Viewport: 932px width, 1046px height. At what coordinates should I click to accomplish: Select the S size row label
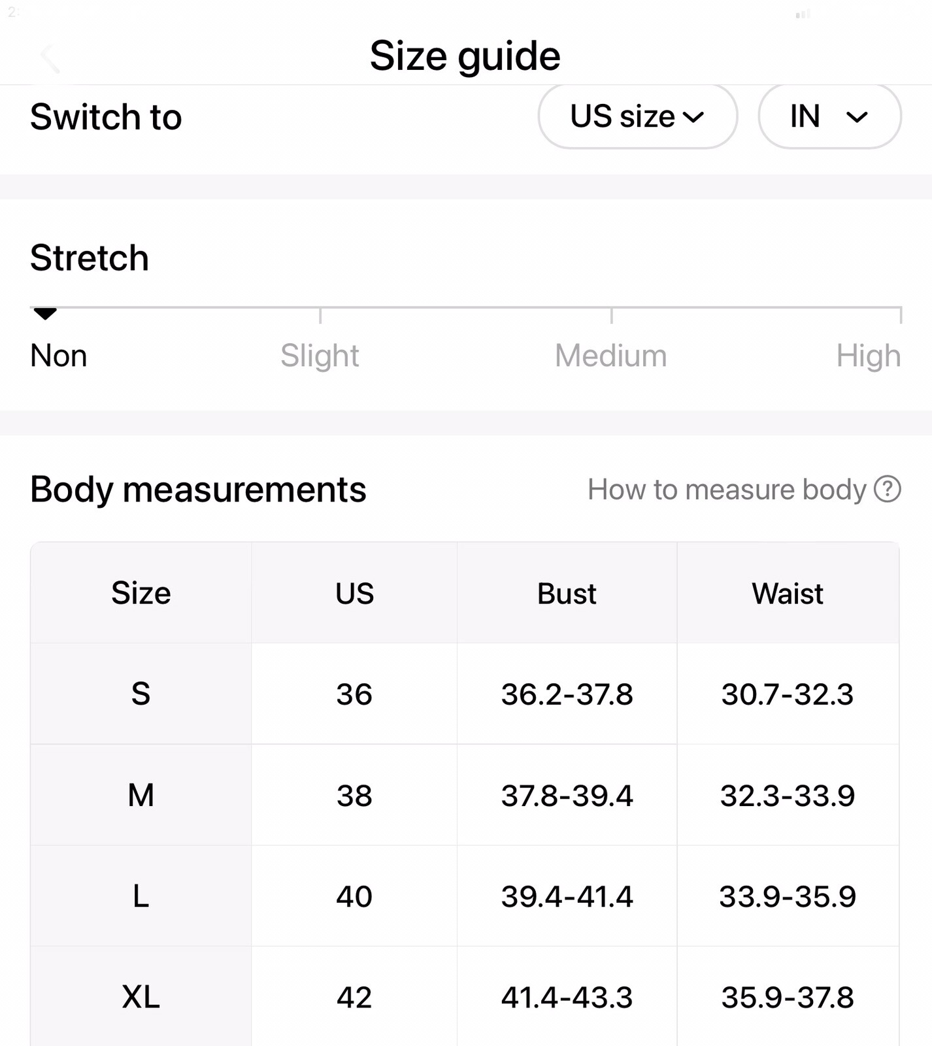point(141,694)
